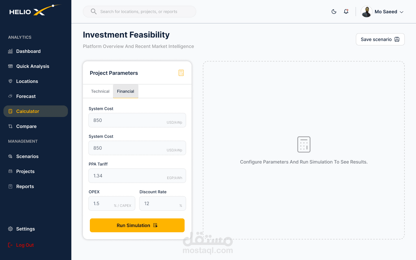Click the Project Parameters calculator icon

(x=181, y=73)
